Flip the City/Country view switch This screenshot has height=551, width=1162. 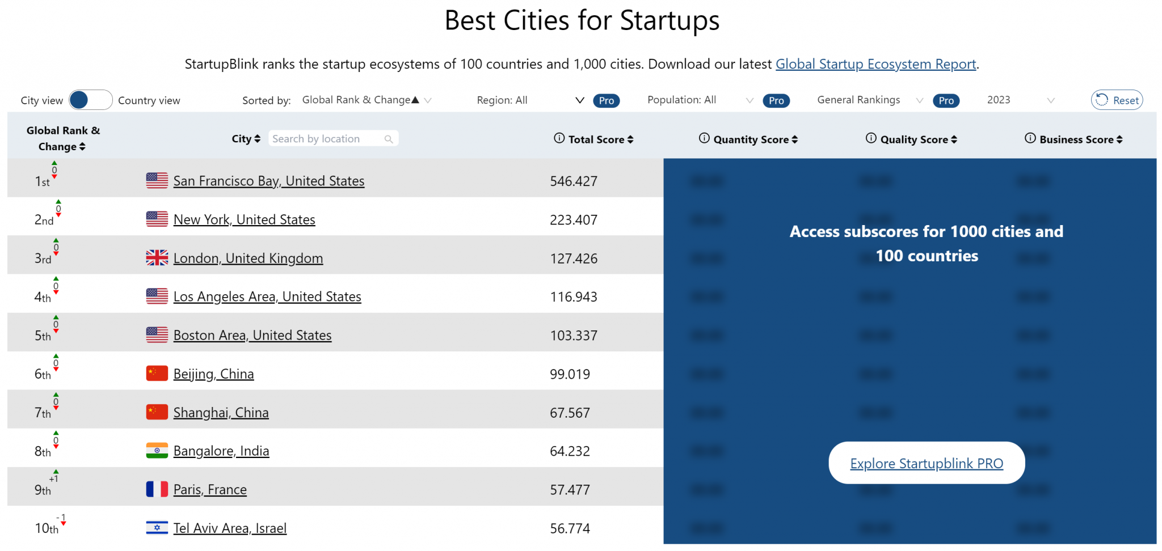[90, 100]
